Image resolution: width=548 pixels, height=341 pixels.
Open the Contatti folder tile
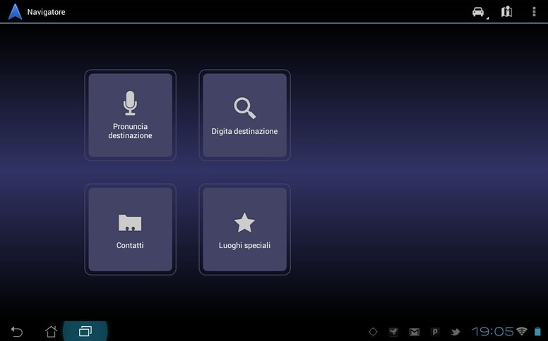click(x=130, y=229)
